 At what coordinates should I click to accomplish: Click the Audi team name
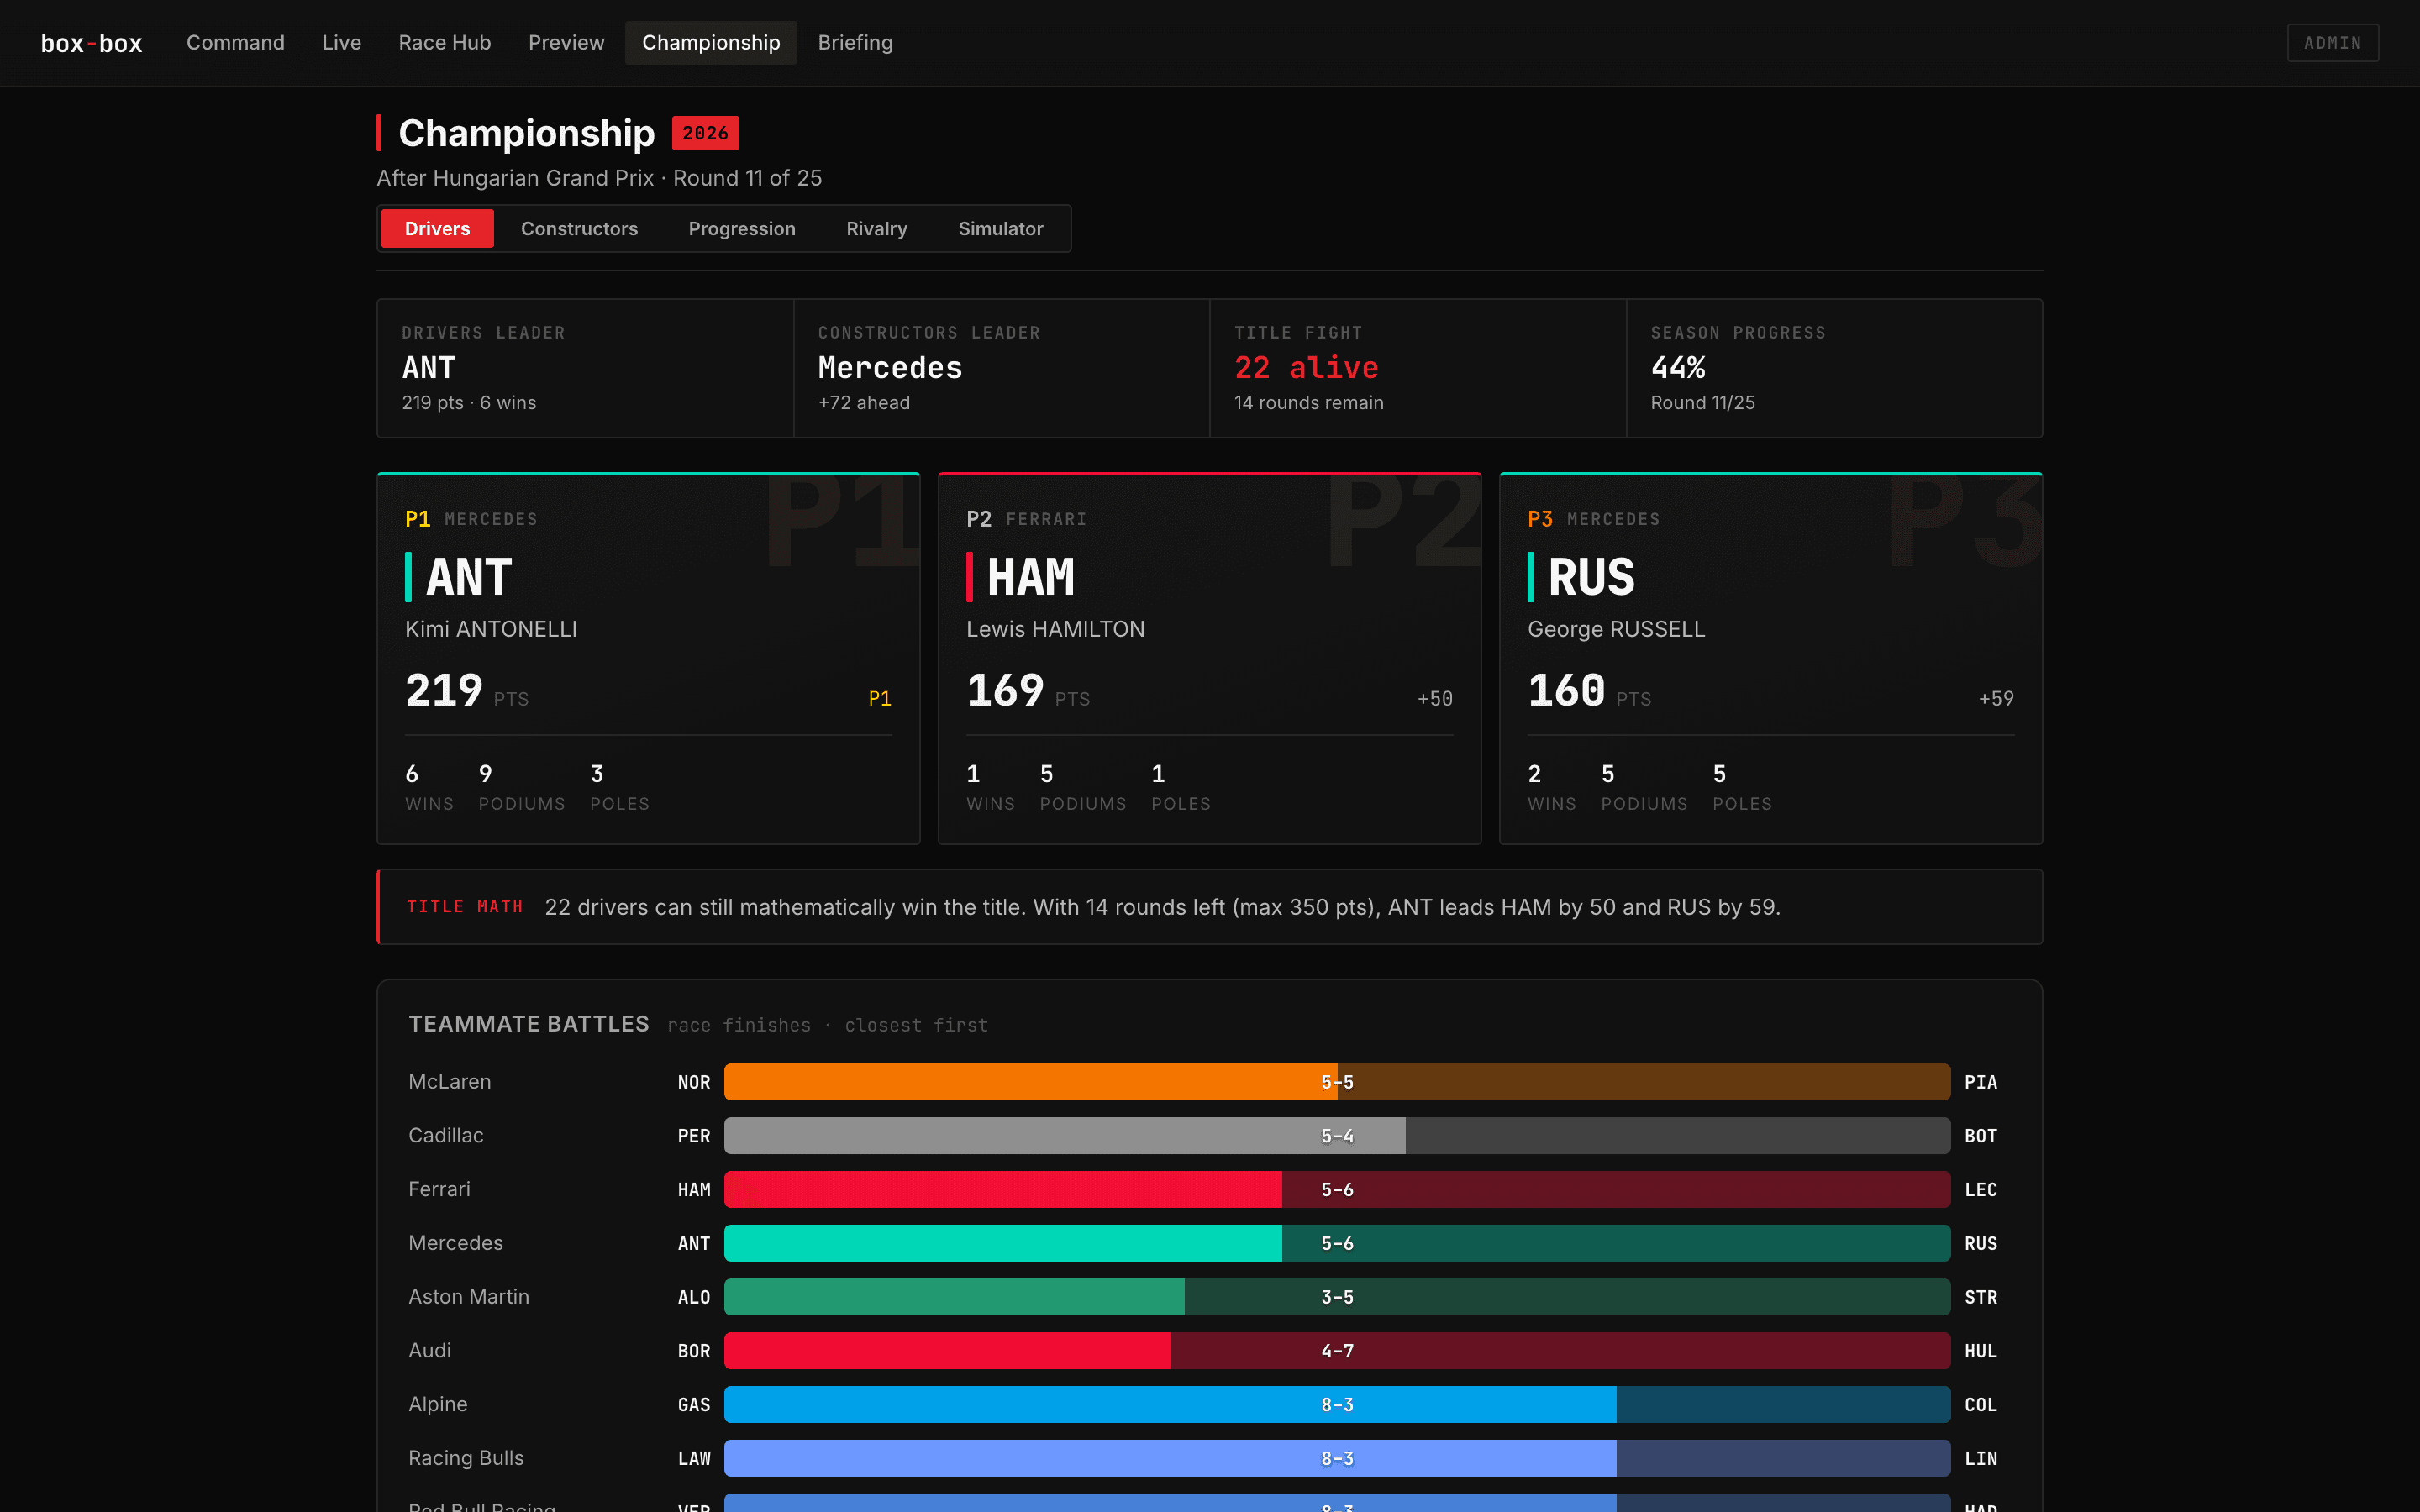pos(430,1351)
